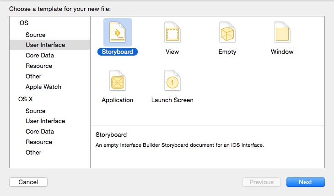
Task: Select OS X Other category
Action: [x=33, y=152]
